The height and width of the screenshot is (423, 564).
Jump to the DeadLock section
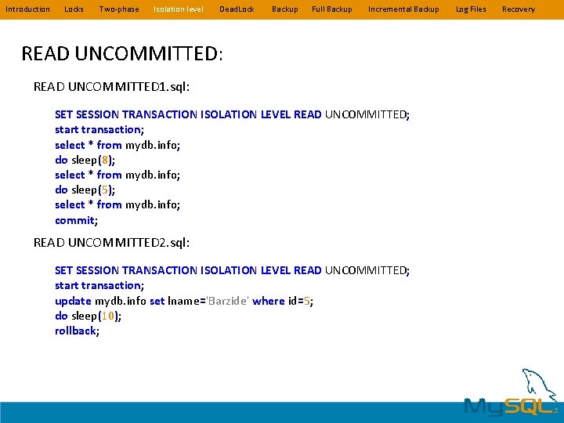(x=237, y=9)
